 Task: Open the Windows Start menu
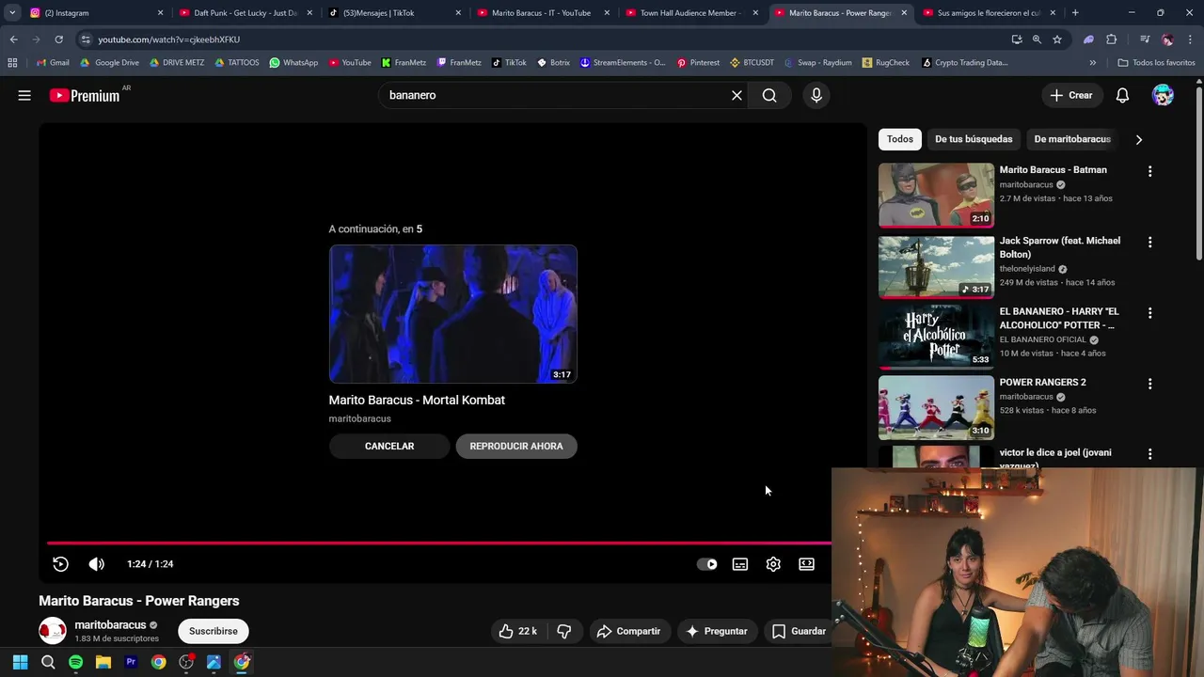pyautogui.click(x=20, y=662)
